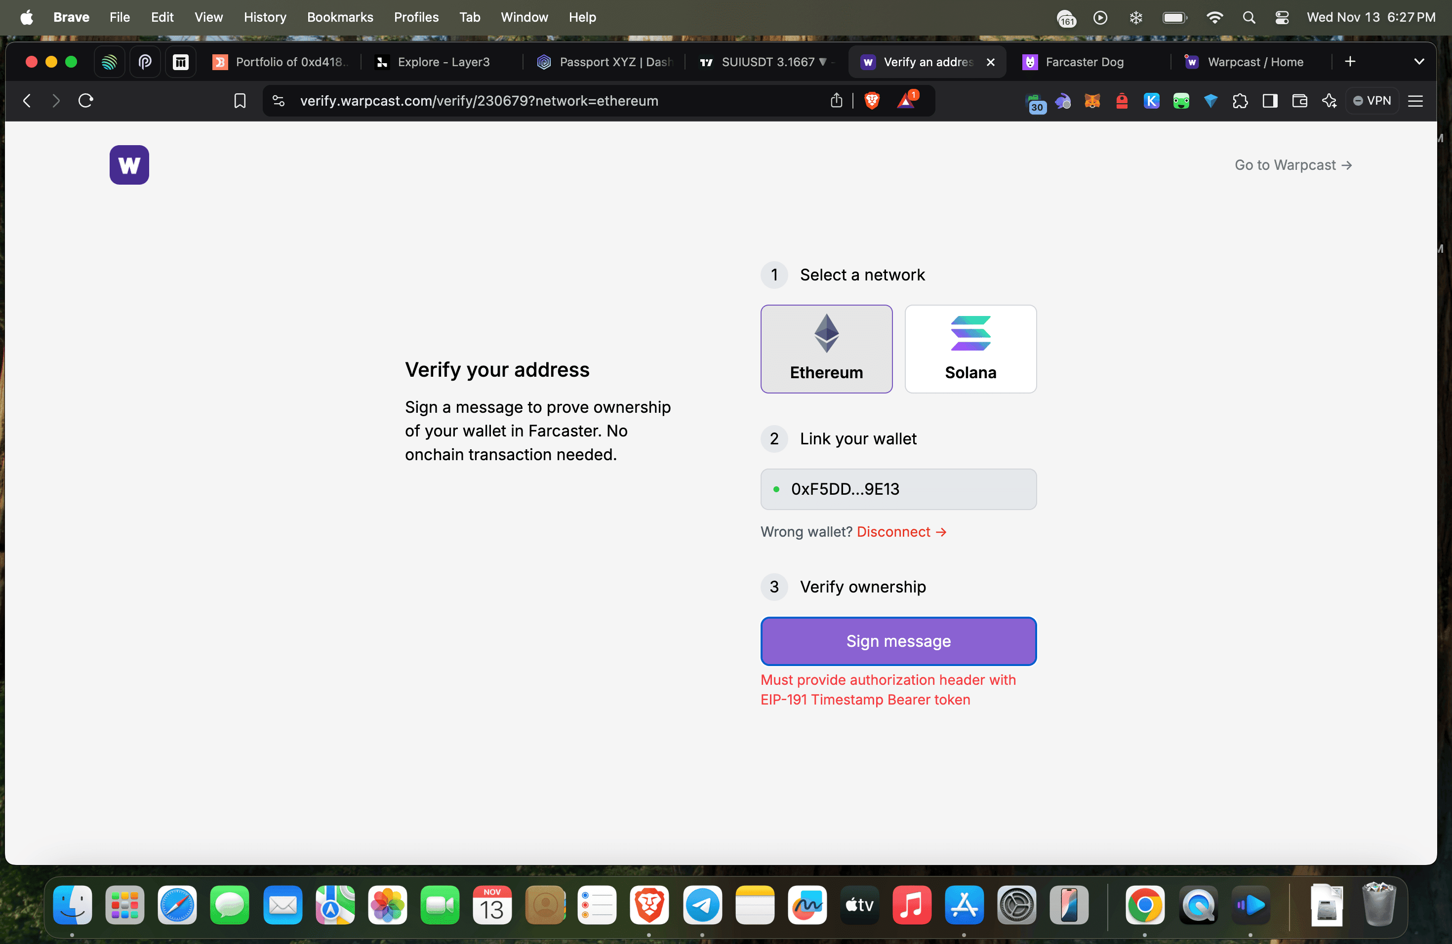This screenshot has height=944, width=1452.
Task: Open Brave hamburger main menu
Action: [1415, 101]
